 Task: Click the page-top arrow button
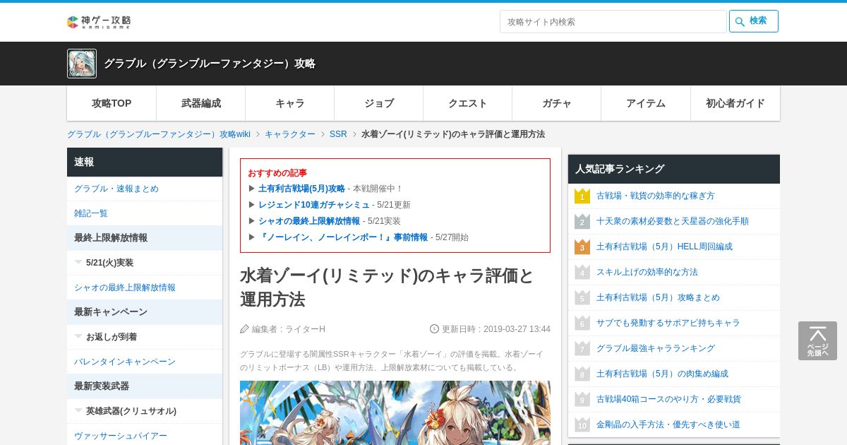(817, 340)
